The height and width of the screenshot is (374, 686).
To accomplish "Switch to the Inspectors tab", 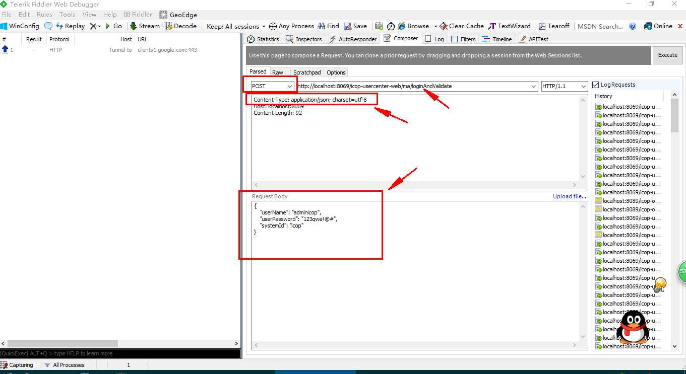I will point(303,39).
